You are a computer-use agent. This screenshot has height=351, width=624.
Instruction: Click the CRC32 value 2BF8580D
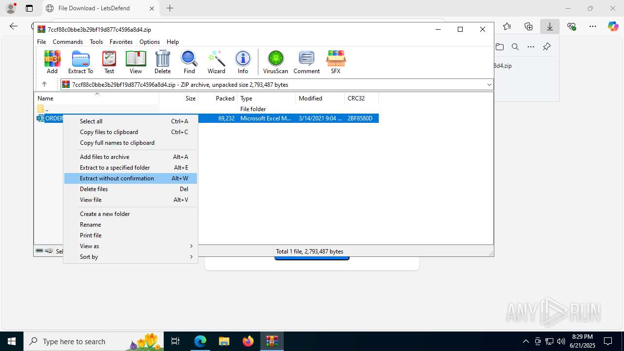pos(360,118)
